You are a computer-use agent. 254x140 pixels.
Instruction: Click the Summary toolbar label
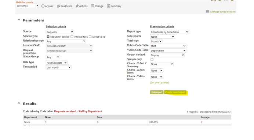pos(116,6)
